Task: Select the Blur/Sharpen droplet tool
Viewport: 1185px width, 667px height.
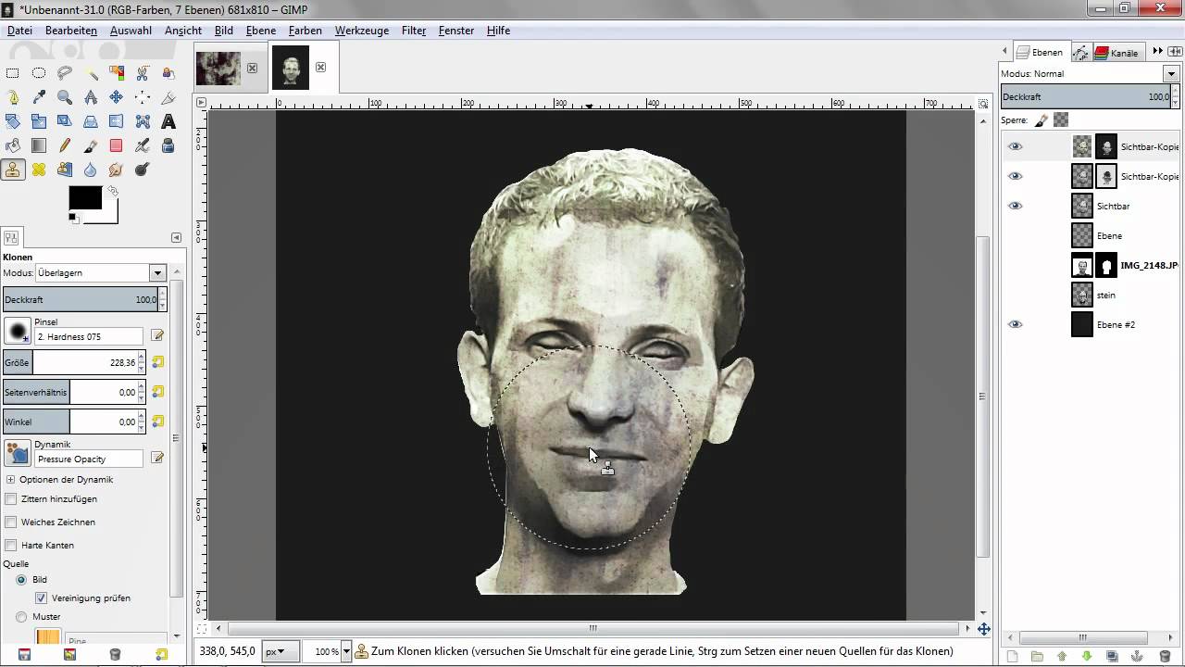Action: pos(91,170)
